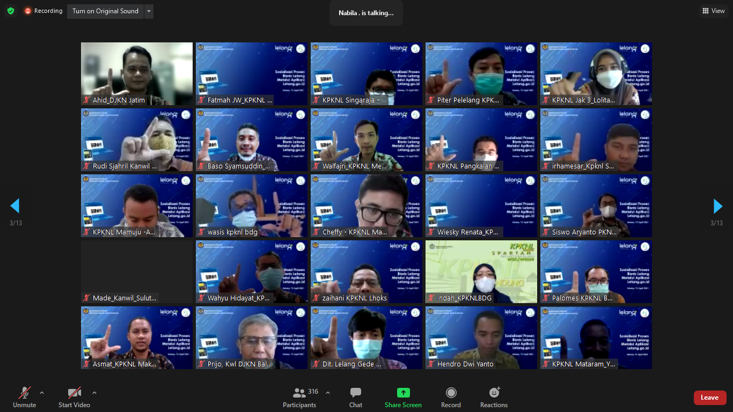Click the red Leave button
The width and height of the screenshot is (733, 412).
click(709, 398)
